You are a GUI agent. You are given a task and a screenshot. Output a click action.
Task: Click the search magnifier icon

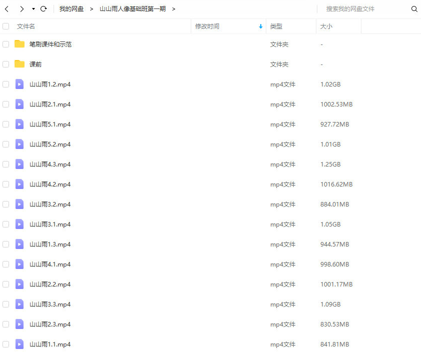(414, 9)
